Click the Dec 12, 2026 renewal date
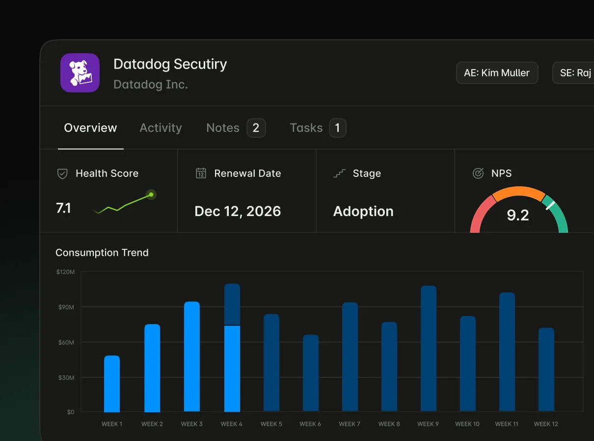The image size is (594, 441). (238, 211)
